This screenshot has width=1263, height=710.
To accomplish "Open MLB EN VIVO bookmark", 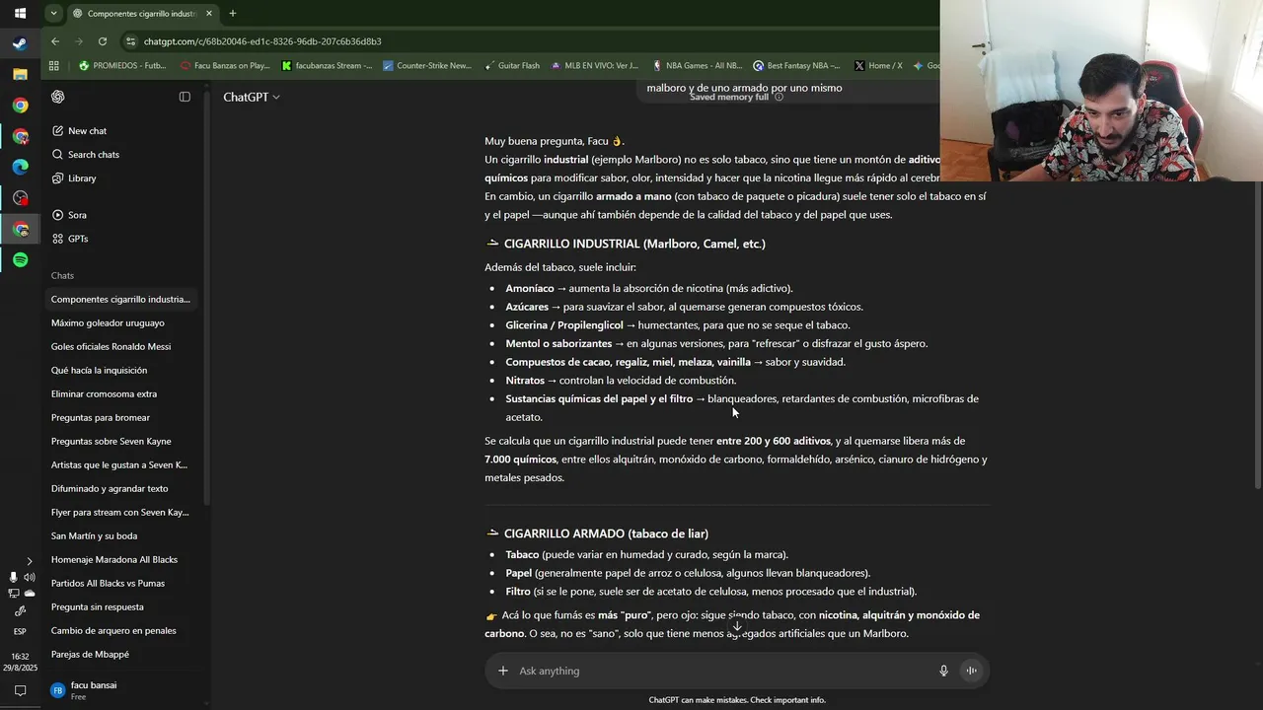I will tap(595, 66).
